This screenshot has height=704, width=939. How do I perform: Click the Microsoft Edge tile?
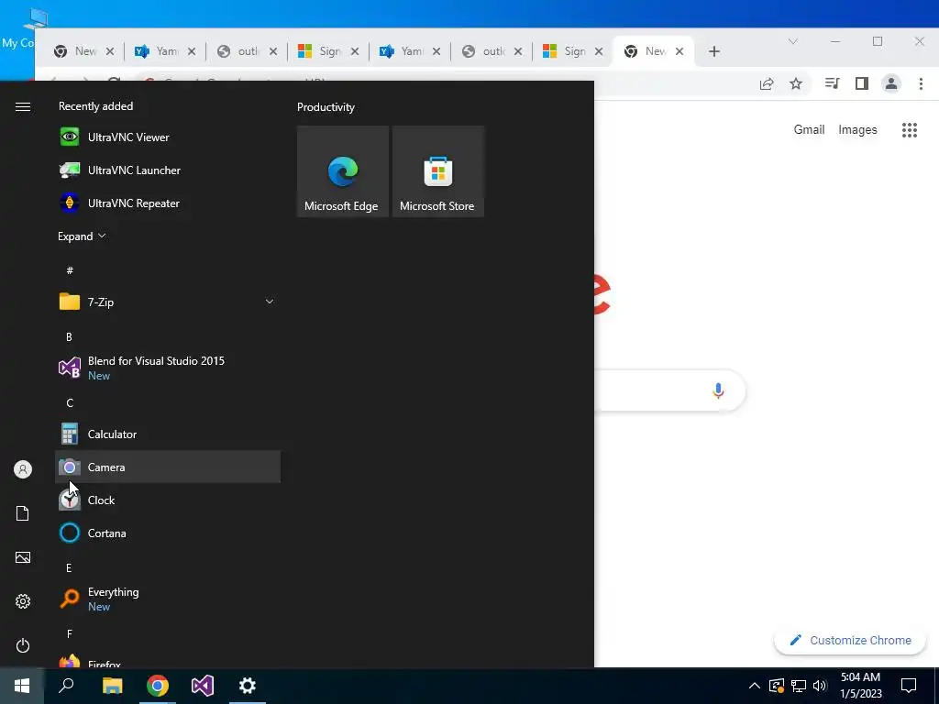tap(343, 171)
